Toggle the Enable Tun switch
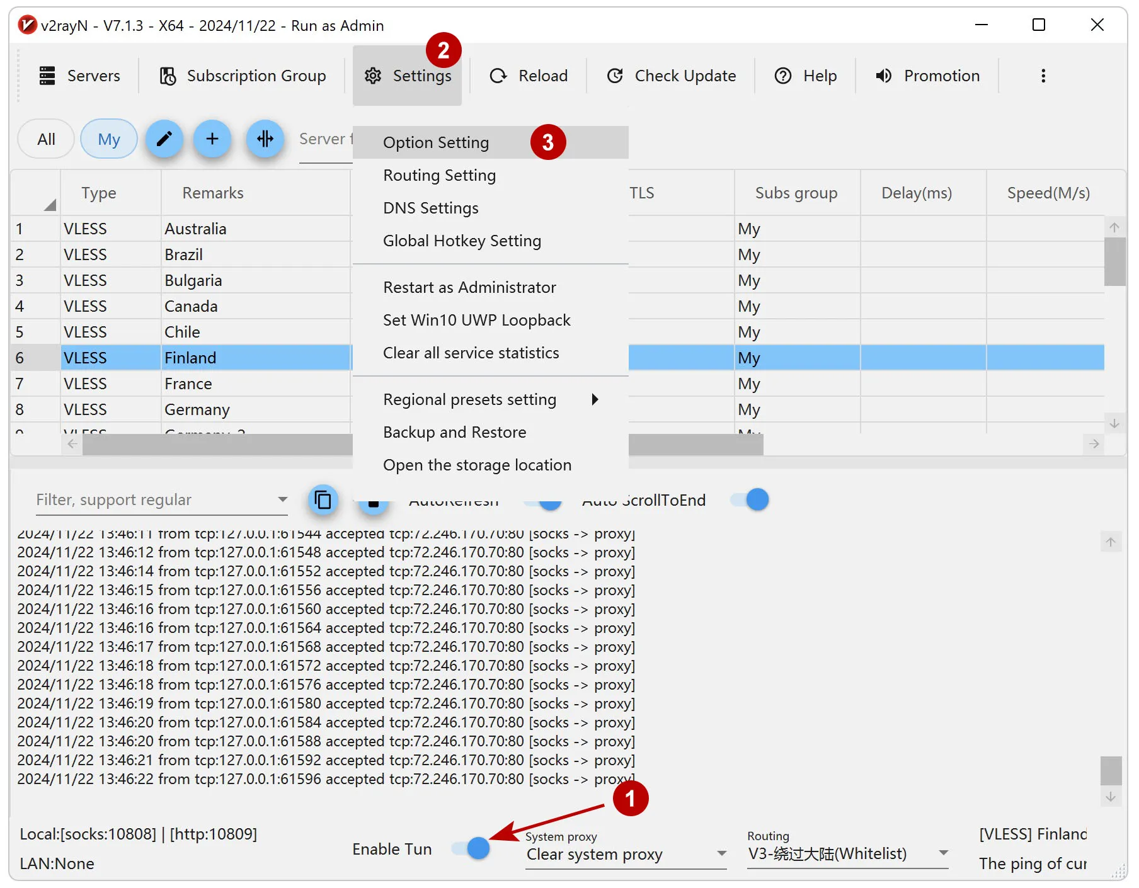Viewport: 1139px width, 888px height. click(x=471, y=848)
